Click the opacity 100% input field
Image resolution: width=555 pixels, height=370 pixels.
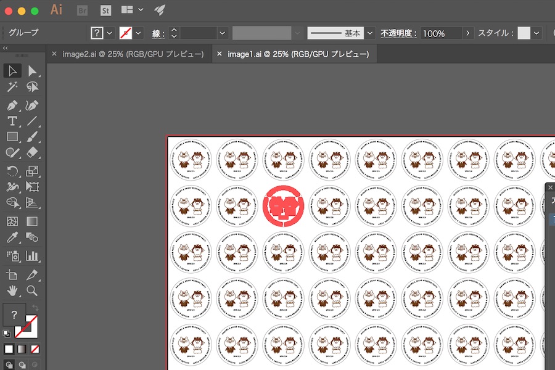(441, 33)
